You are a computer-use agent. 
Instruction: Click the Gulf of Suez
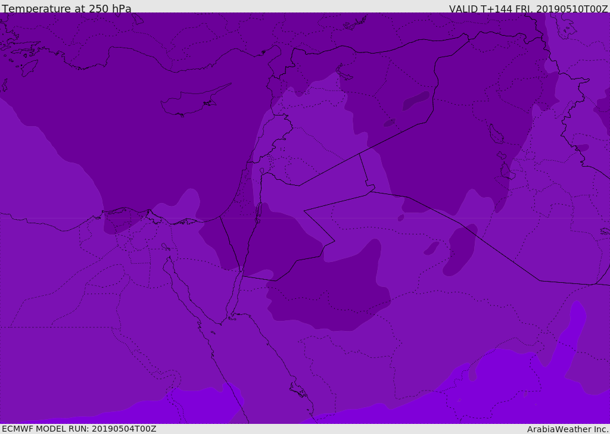(x=185, y=292)
